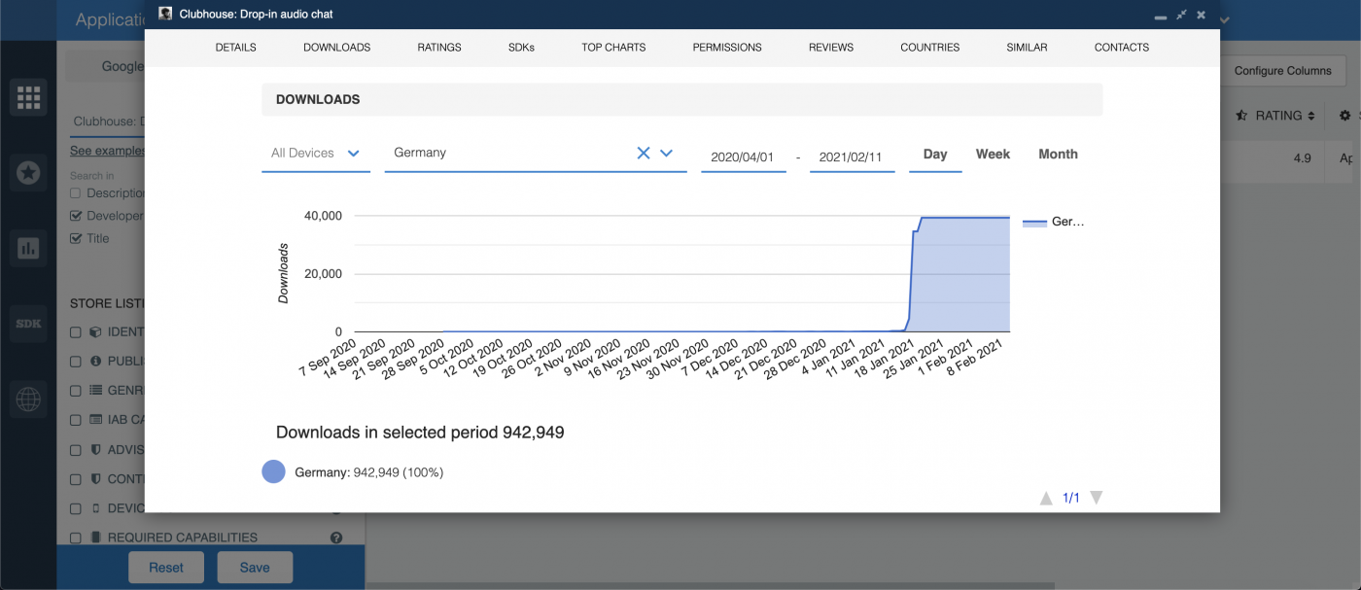Open the analytics chart icon in sidebar
The height and width of the screenshot is (590, 1361).
coord(28,248)
